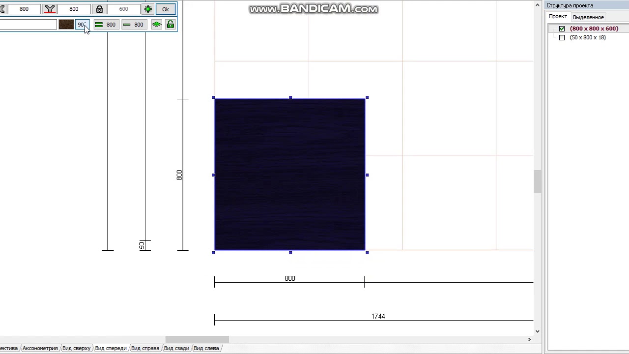
Task: Uncheck the (800 x 800 x 600) checkbox
Action: 562,29
